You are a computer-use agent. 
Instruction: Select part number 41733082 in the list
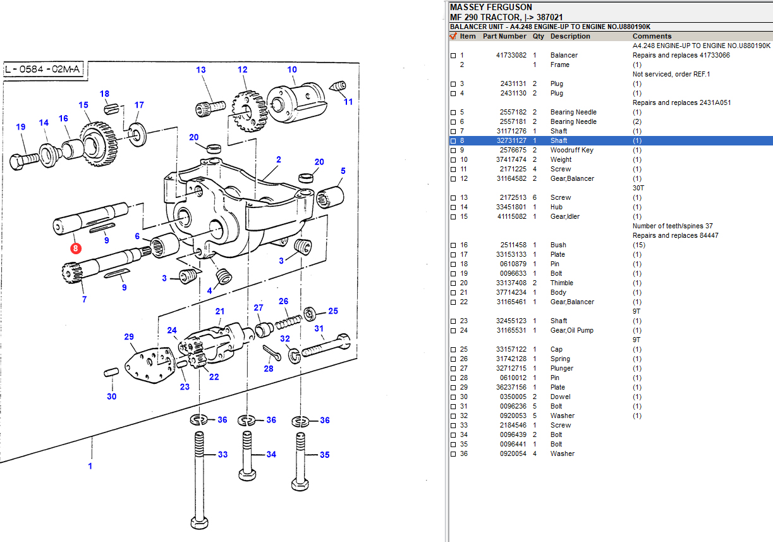coord(511,56)
